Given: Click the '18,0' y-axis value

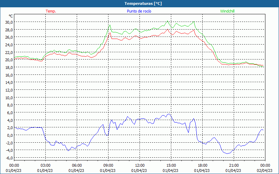Looking at the screenshot, I should (x=9, y=68).
